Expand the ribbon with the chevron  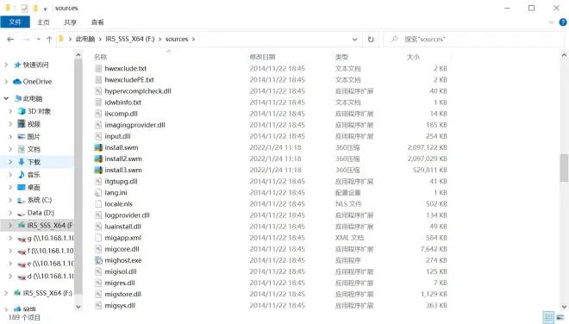(552, 22)
